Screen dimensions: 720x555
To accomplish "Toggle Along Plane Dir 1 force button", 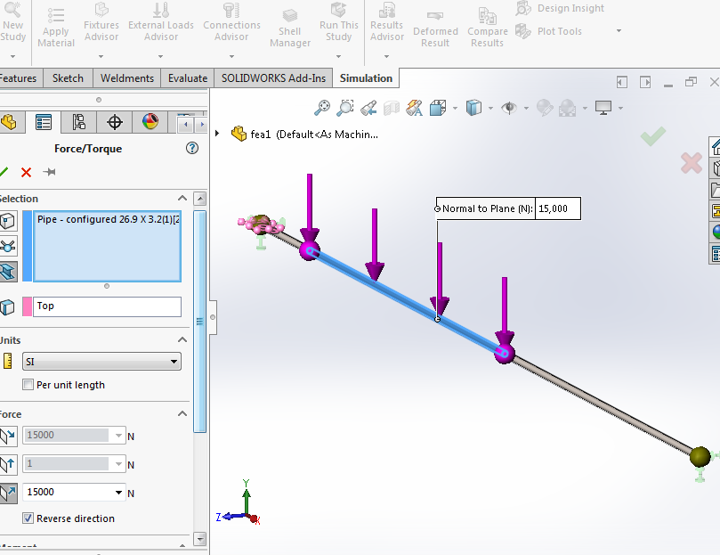I will (8, 436).
